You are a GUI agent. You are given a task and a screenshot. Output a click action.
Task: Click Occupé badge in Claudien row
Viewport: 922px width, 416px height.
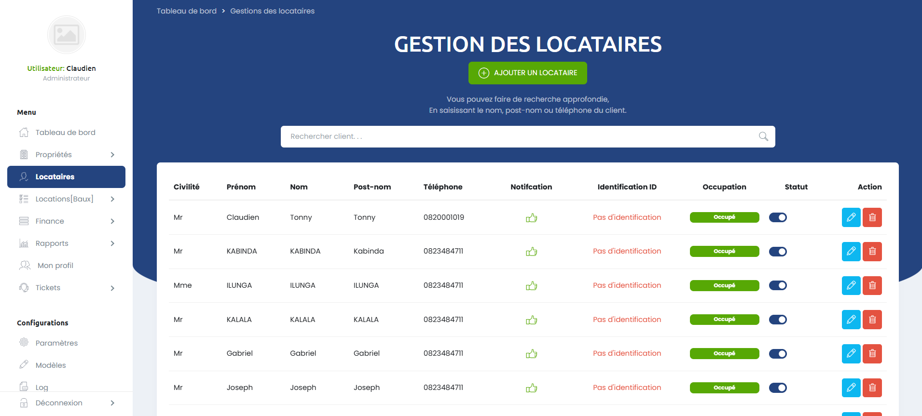pyautogui.click(x=724, y=217)
